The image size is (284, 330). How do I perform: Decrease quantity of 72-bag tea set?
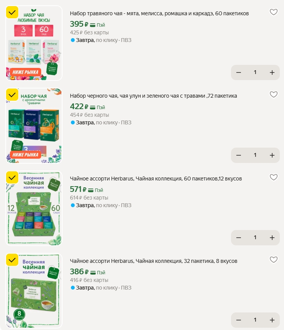[x=239, y=155]
